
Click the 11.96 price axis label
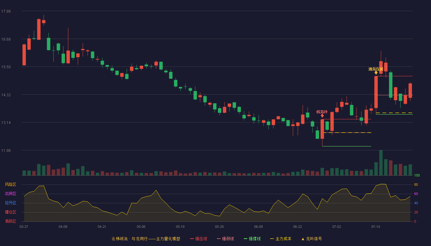click(x=6, y=150)
